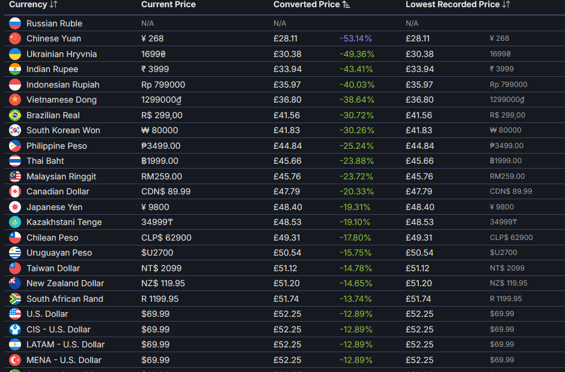The image size is (565, 372).
Task: Click the 34999₸ current price for Kazakhstani Tenge
Action: 157,222
